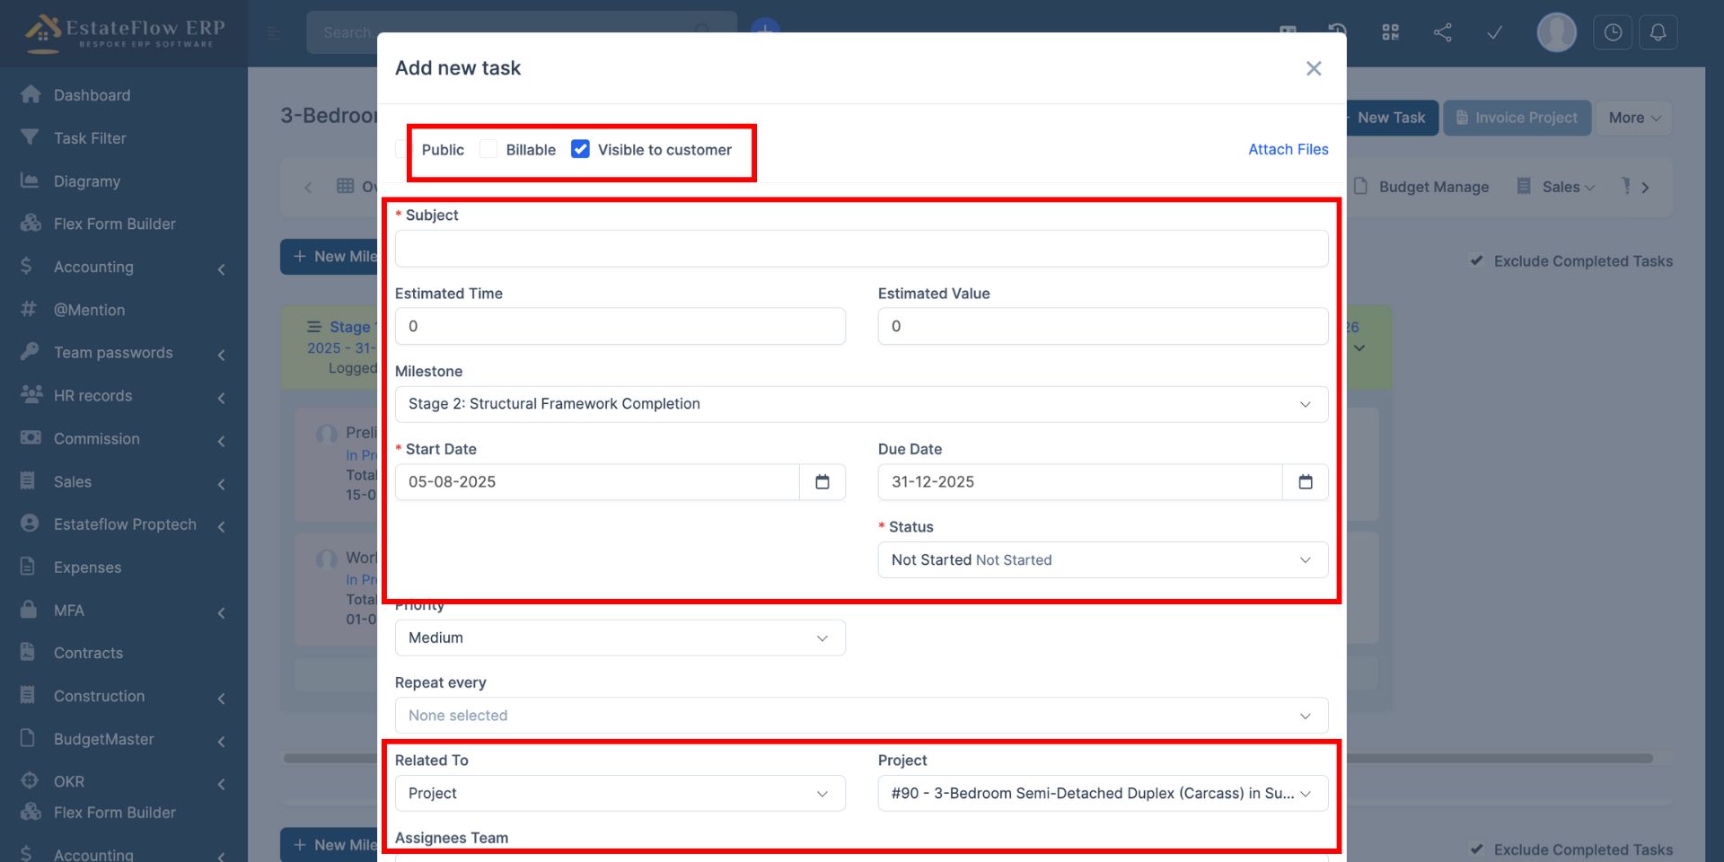Toggle Exclude Completed Tasks checkbox
The width and height of the screenshot is (1724, 862).
coord(1476,261)
